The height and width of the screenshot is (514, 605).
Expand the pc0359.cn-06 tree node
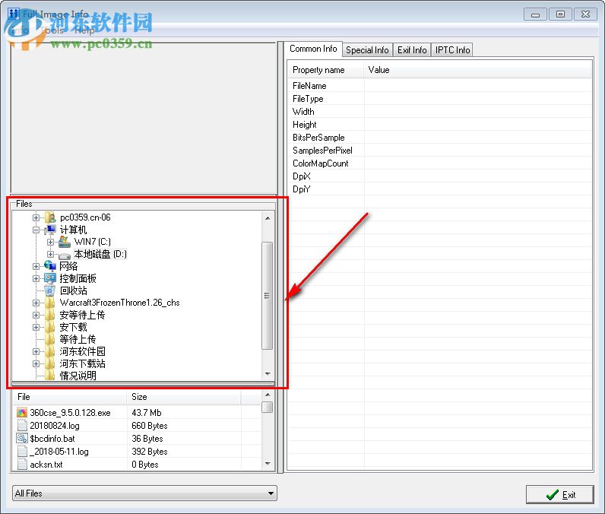pos(36,217)
